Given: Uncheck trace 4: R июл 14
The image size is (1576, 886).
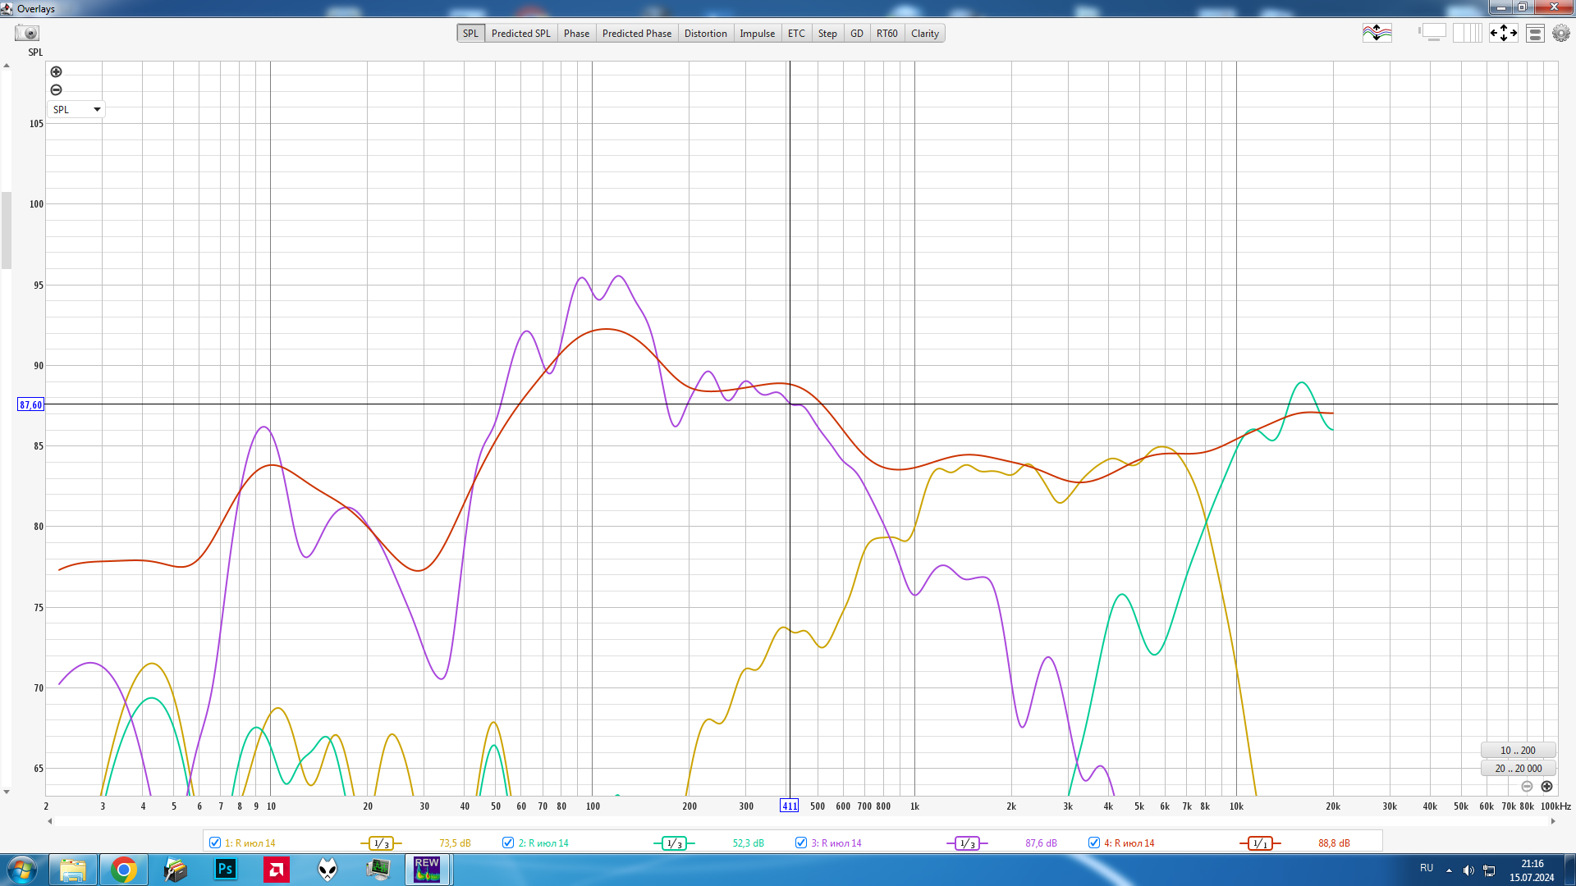Looking at the screenshot, I should pos(1094,843).
